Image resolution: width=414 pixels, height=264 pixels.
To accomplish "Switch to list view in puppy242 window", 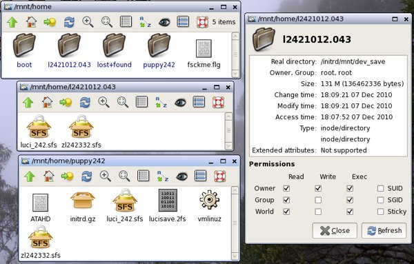I will [143, 176].
